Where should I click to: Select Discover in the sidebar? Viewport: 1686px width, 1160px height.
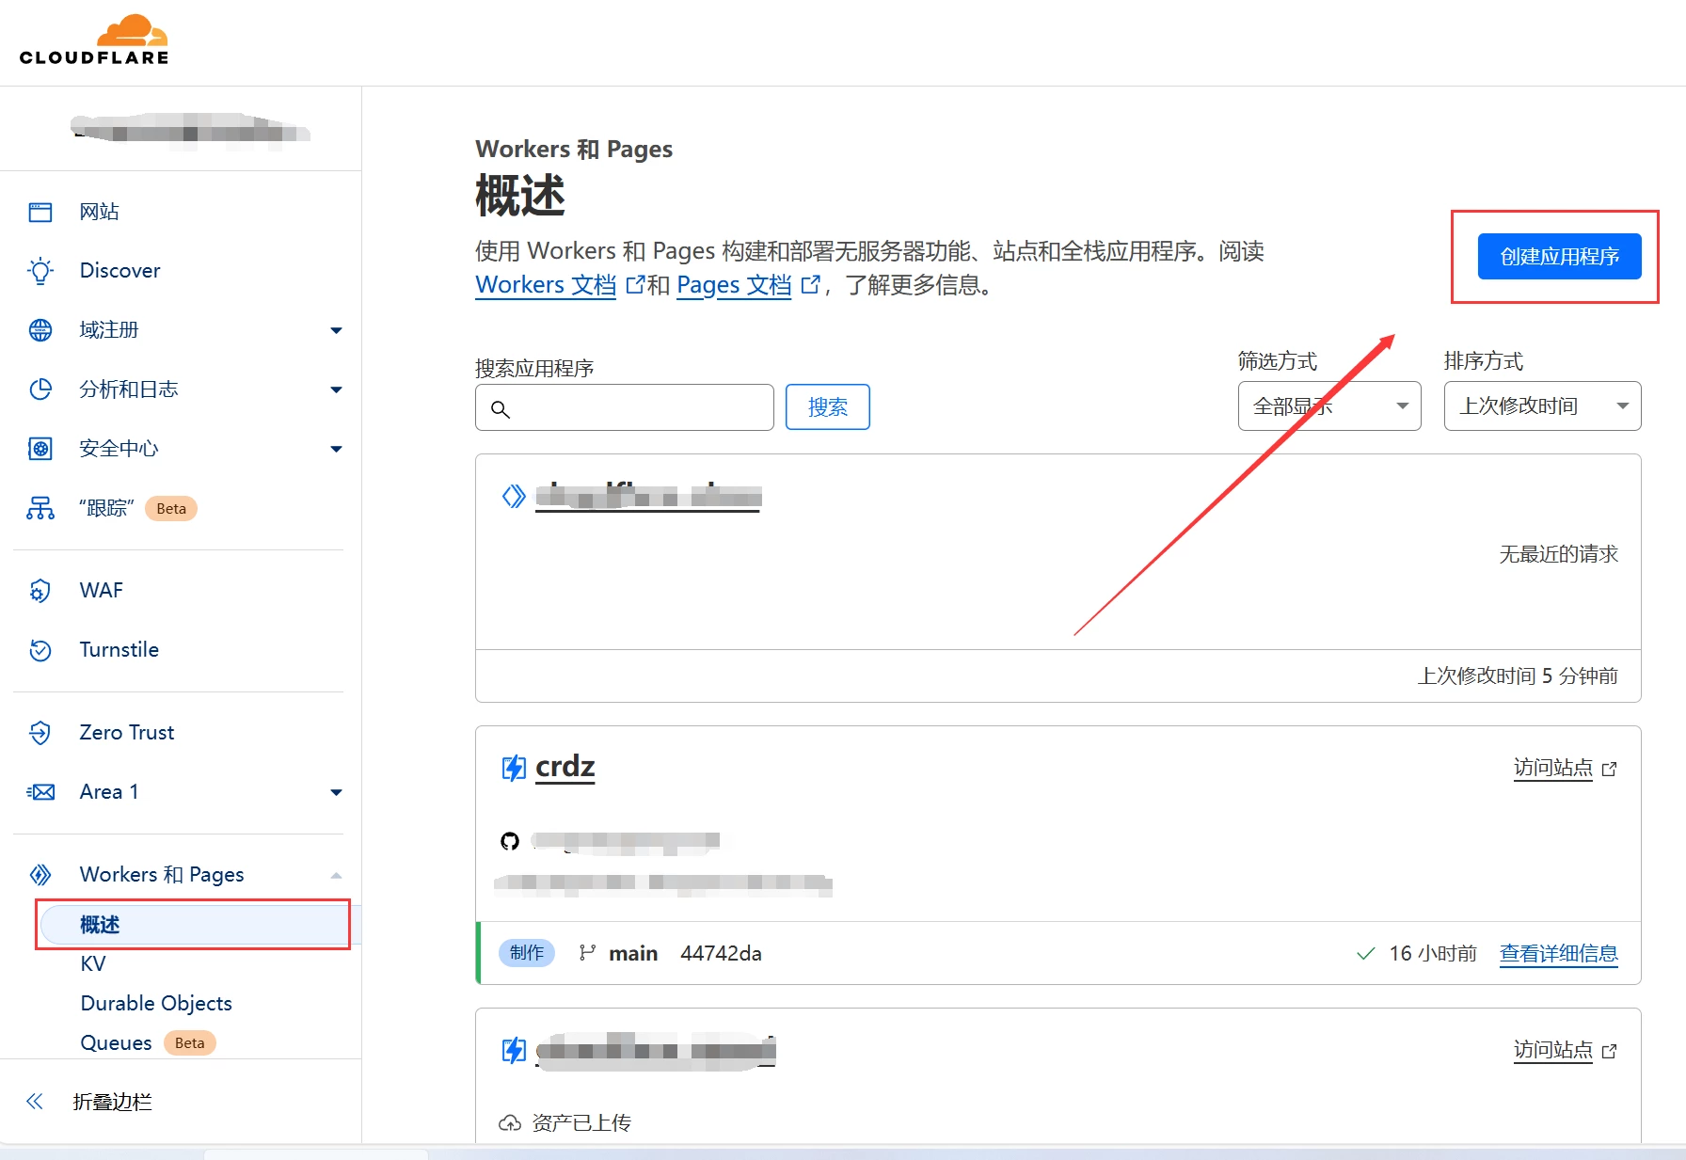[119, 270]
